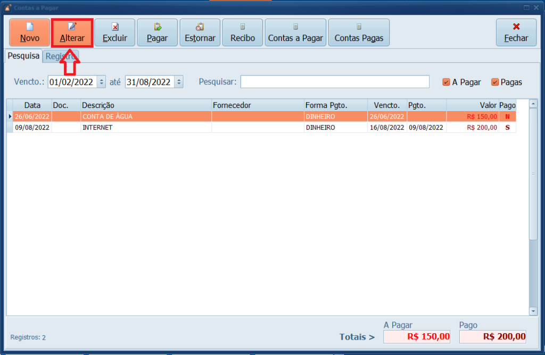
Task: Sort by the Descrição column header
Action: click(145, 105)
